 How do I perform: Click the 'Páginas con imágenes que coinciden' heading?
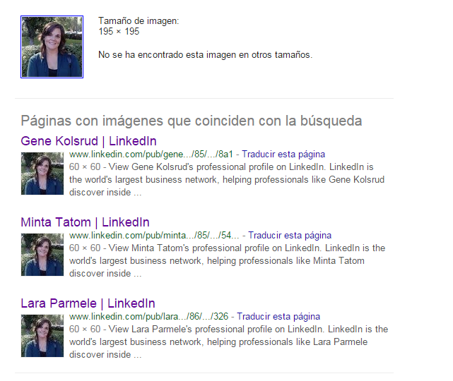point(192,121)
